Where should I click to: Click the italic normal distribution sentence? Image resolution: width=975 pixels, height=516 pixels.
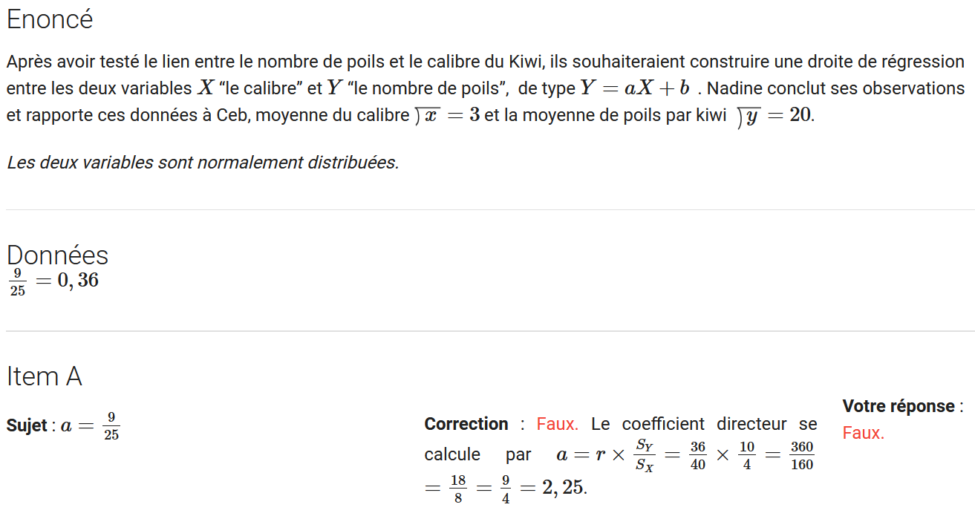coord(203,163)
